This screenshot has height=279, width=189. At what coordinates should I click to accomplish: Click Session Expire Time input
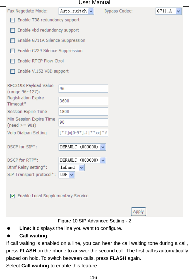[83, 112]
